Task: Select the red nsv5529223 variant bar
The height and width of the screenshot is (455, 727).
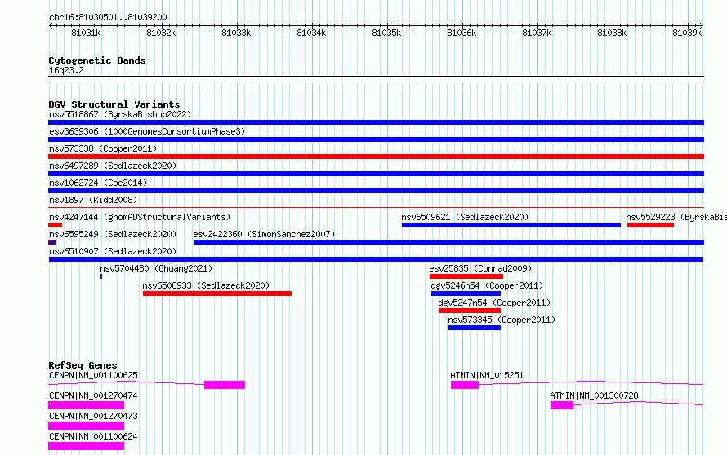Action: [650, 225]
